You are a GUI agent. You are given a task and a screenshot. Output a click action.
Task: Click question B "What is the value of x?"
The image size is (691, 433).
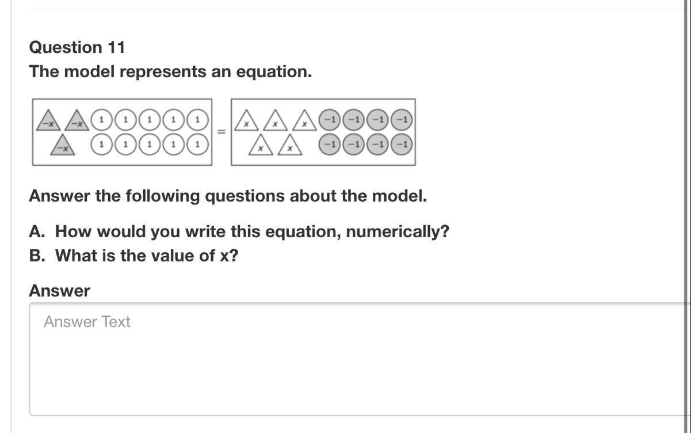133,255
